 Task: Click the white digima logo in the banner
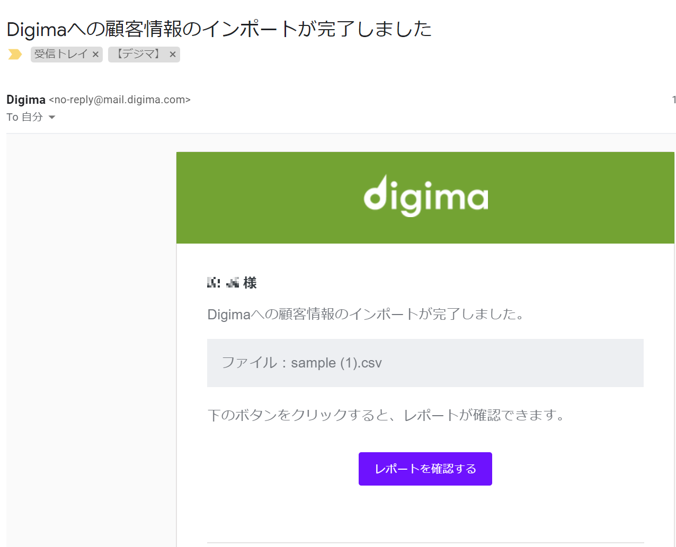tap(425, 196)
